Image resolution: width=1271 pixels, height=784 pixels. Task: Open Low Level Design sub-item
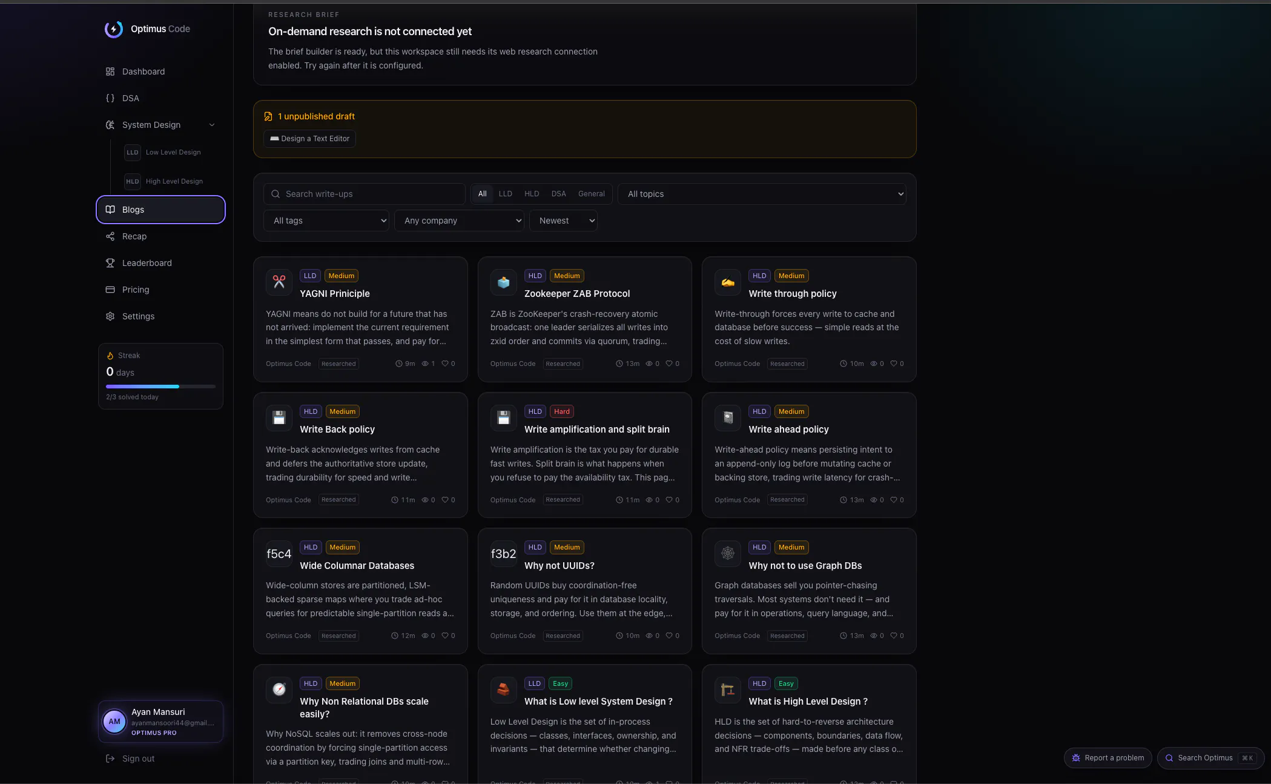click(x=167, y=152)
